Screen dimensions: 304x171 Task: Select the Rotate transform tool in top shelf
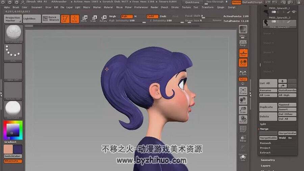(x=103, y=19)
